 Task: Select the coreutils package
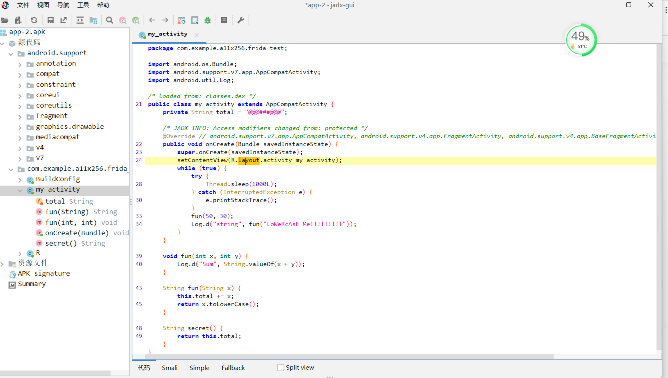click(54, 106)
